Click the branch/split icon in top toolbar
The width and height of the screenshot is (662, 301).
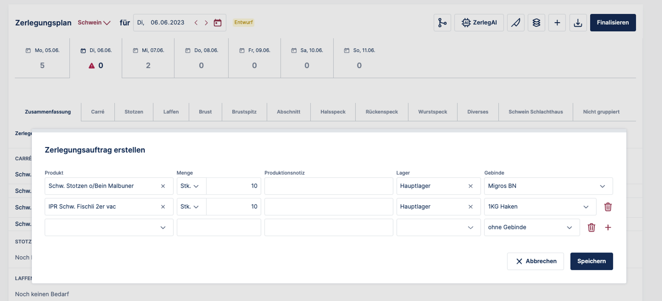(442, 23)
